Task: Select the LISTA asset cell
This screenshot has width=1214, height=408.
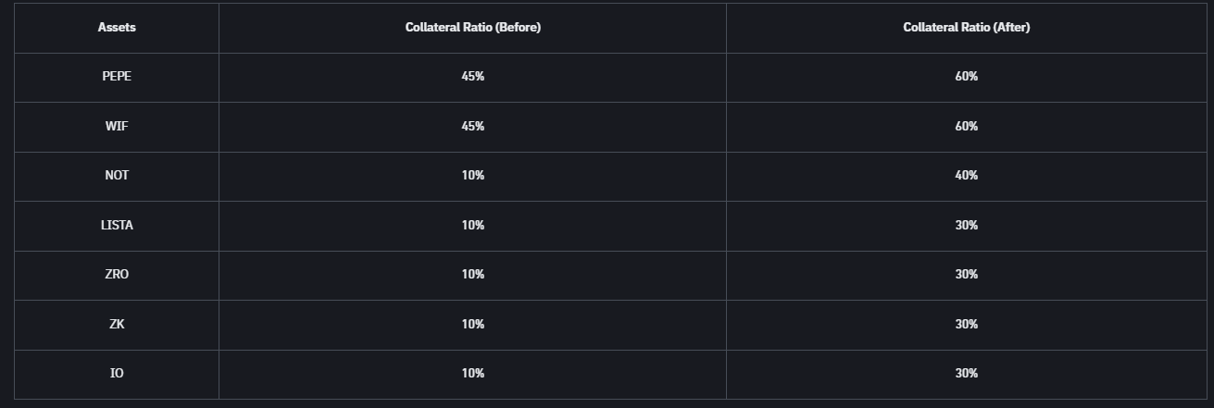Action: pyautogui.click(x=117, y=225)
